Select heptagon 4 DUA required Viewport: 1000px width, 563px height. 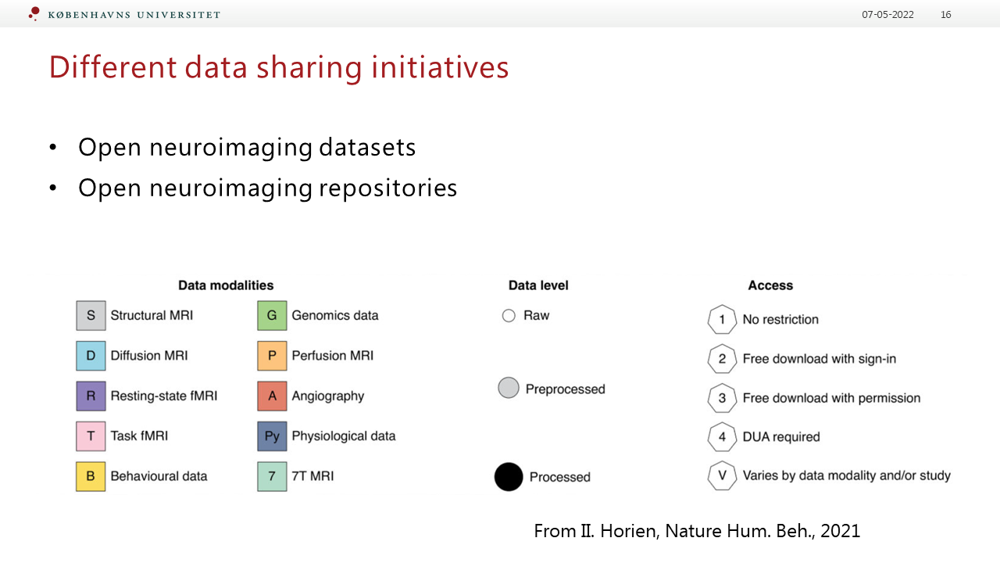(722, 437)
